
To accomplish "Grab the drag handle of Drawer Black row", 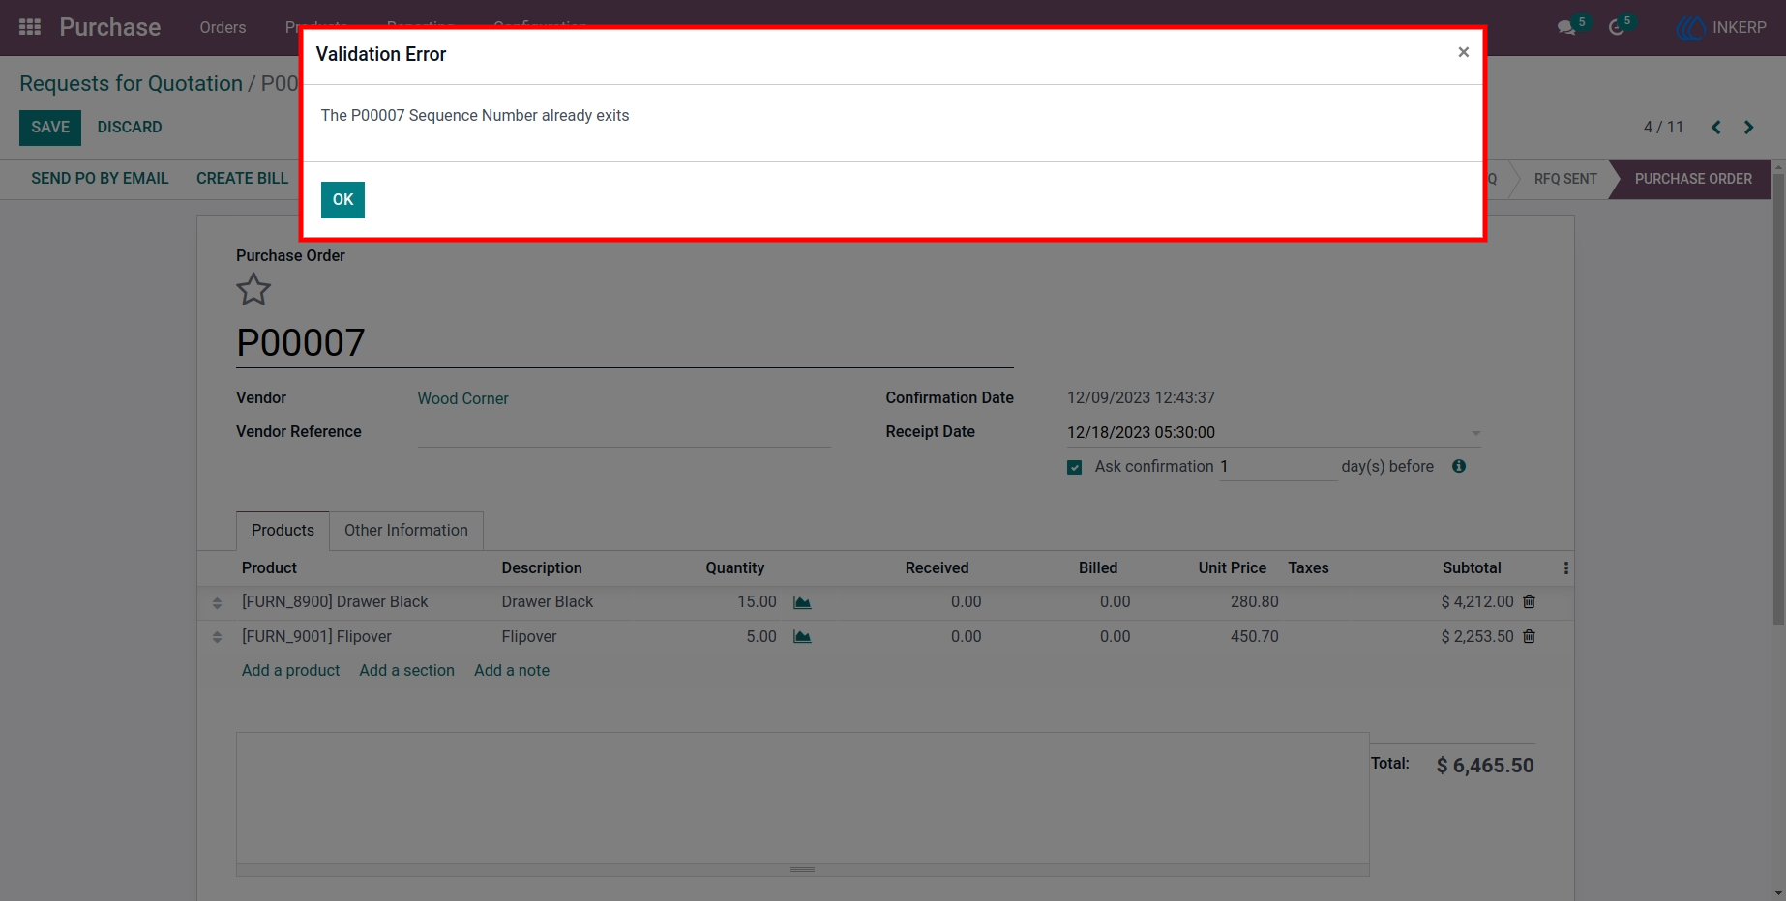I will (217, 602).
